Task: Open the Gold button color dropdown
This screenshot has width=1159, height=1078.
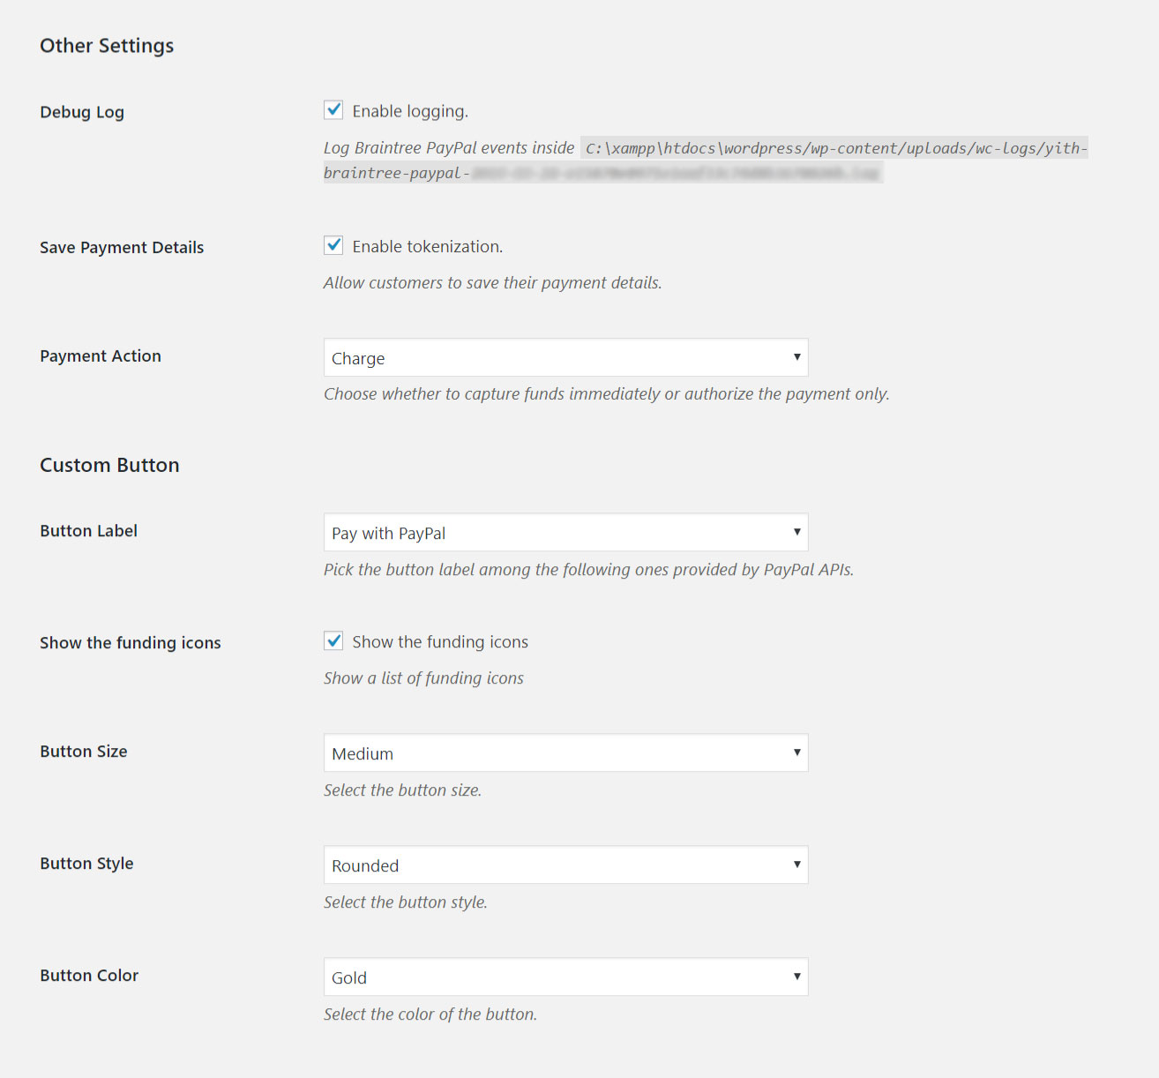Action: 565,977
